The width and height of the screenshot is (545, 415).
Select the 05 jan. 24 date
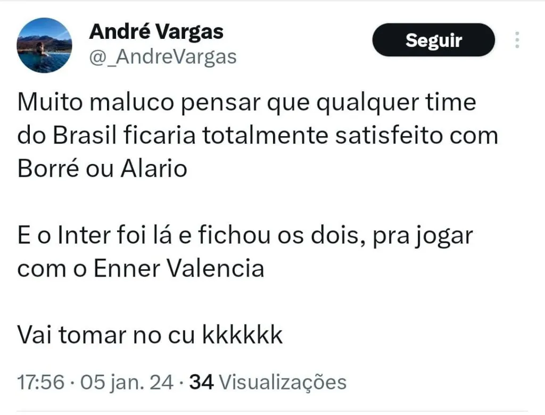coord(128,382)
